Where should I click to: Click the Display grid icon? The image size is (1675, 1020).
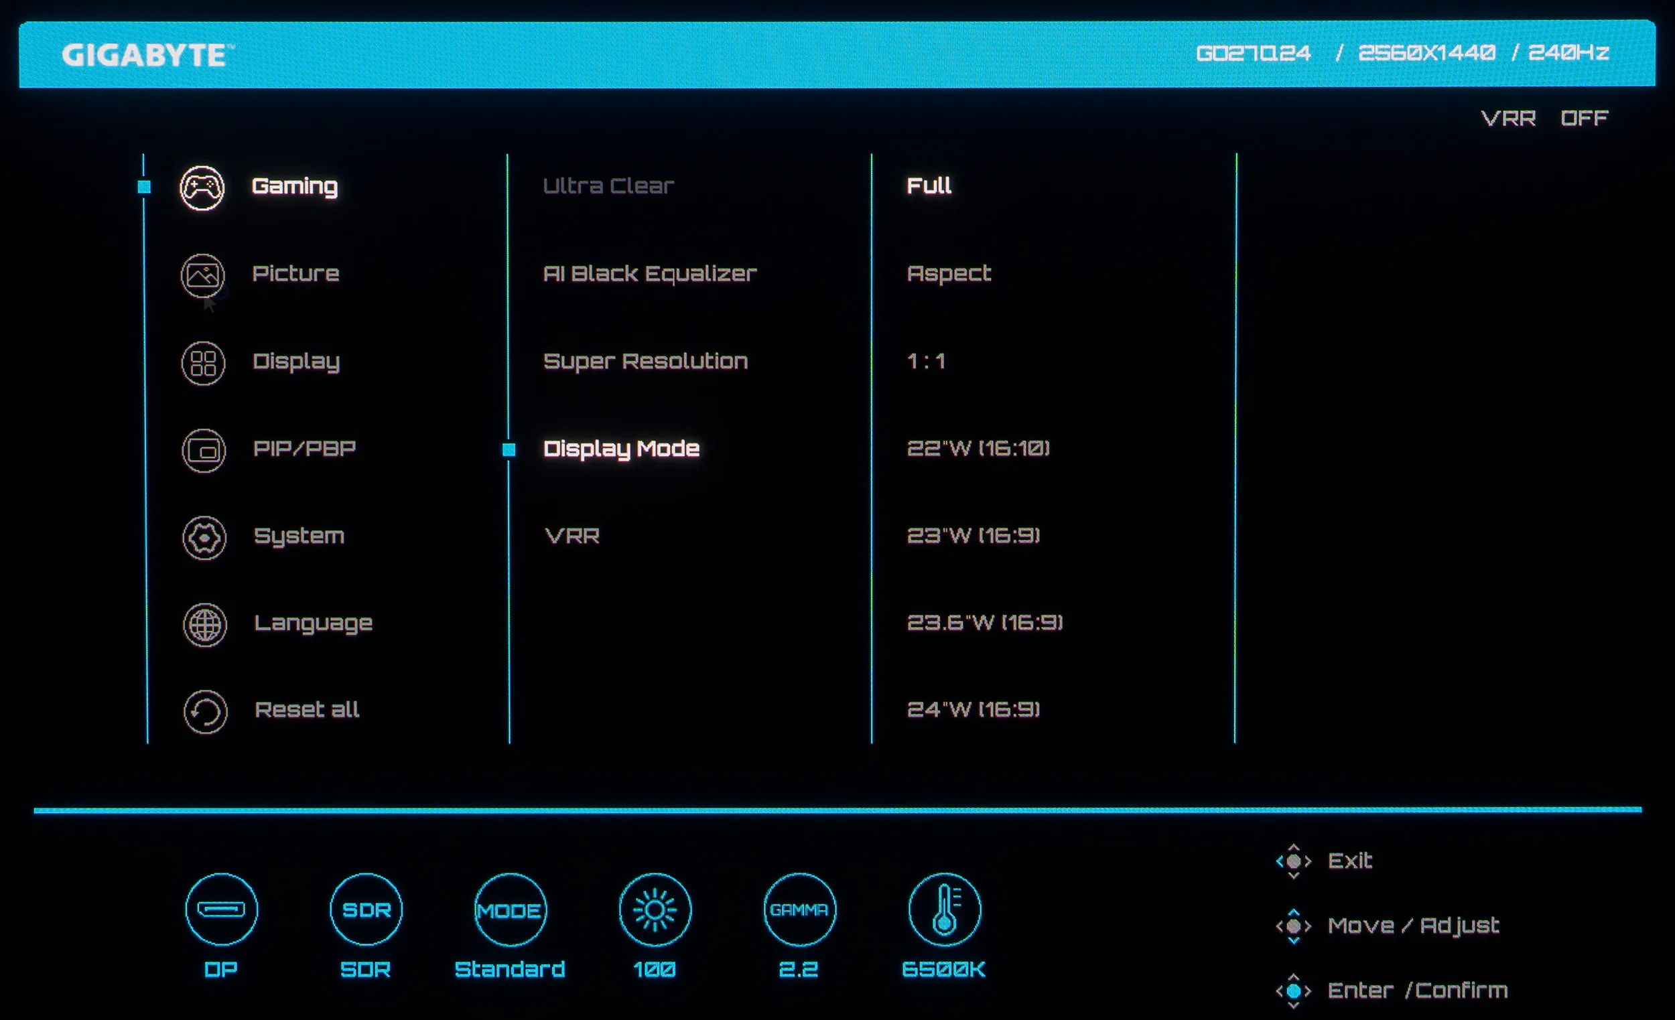pyautogui.click(x=203, y=363)
